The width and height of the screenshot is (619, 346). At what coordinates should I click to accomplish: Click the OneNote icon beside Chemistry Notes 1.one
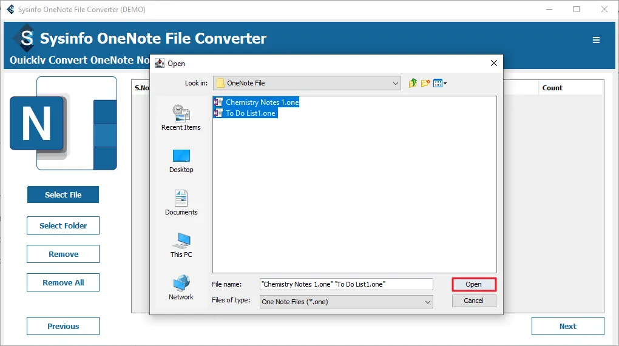tap(218, 102)
